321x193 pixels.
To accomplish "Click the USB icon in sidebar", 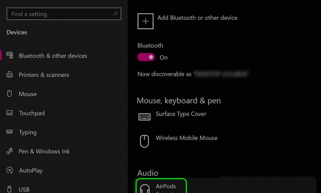I will click(10, 189).
